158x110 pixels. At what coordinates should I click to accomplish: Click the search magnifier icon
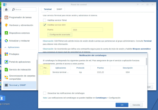click(13, 9)
